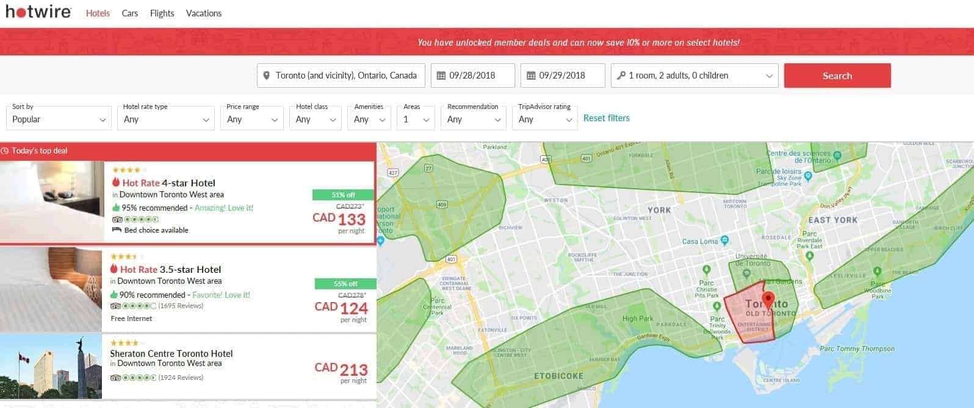Switch to the Flights tab
Screen dimensions: 974x408
coord(162,13)
